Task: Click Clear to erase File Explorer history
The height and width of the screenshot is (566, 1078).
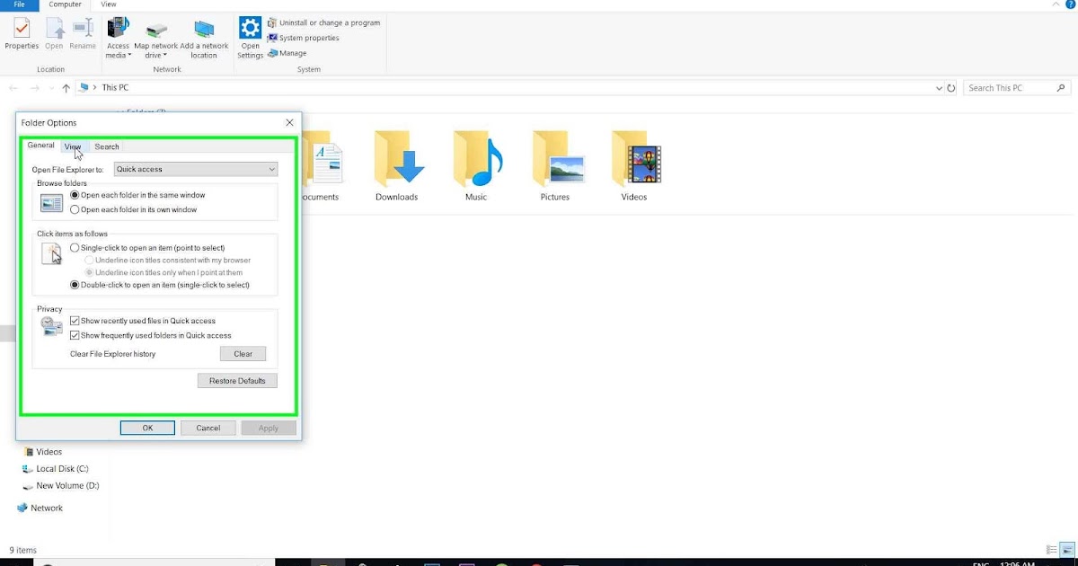Action: coord(242,353)
